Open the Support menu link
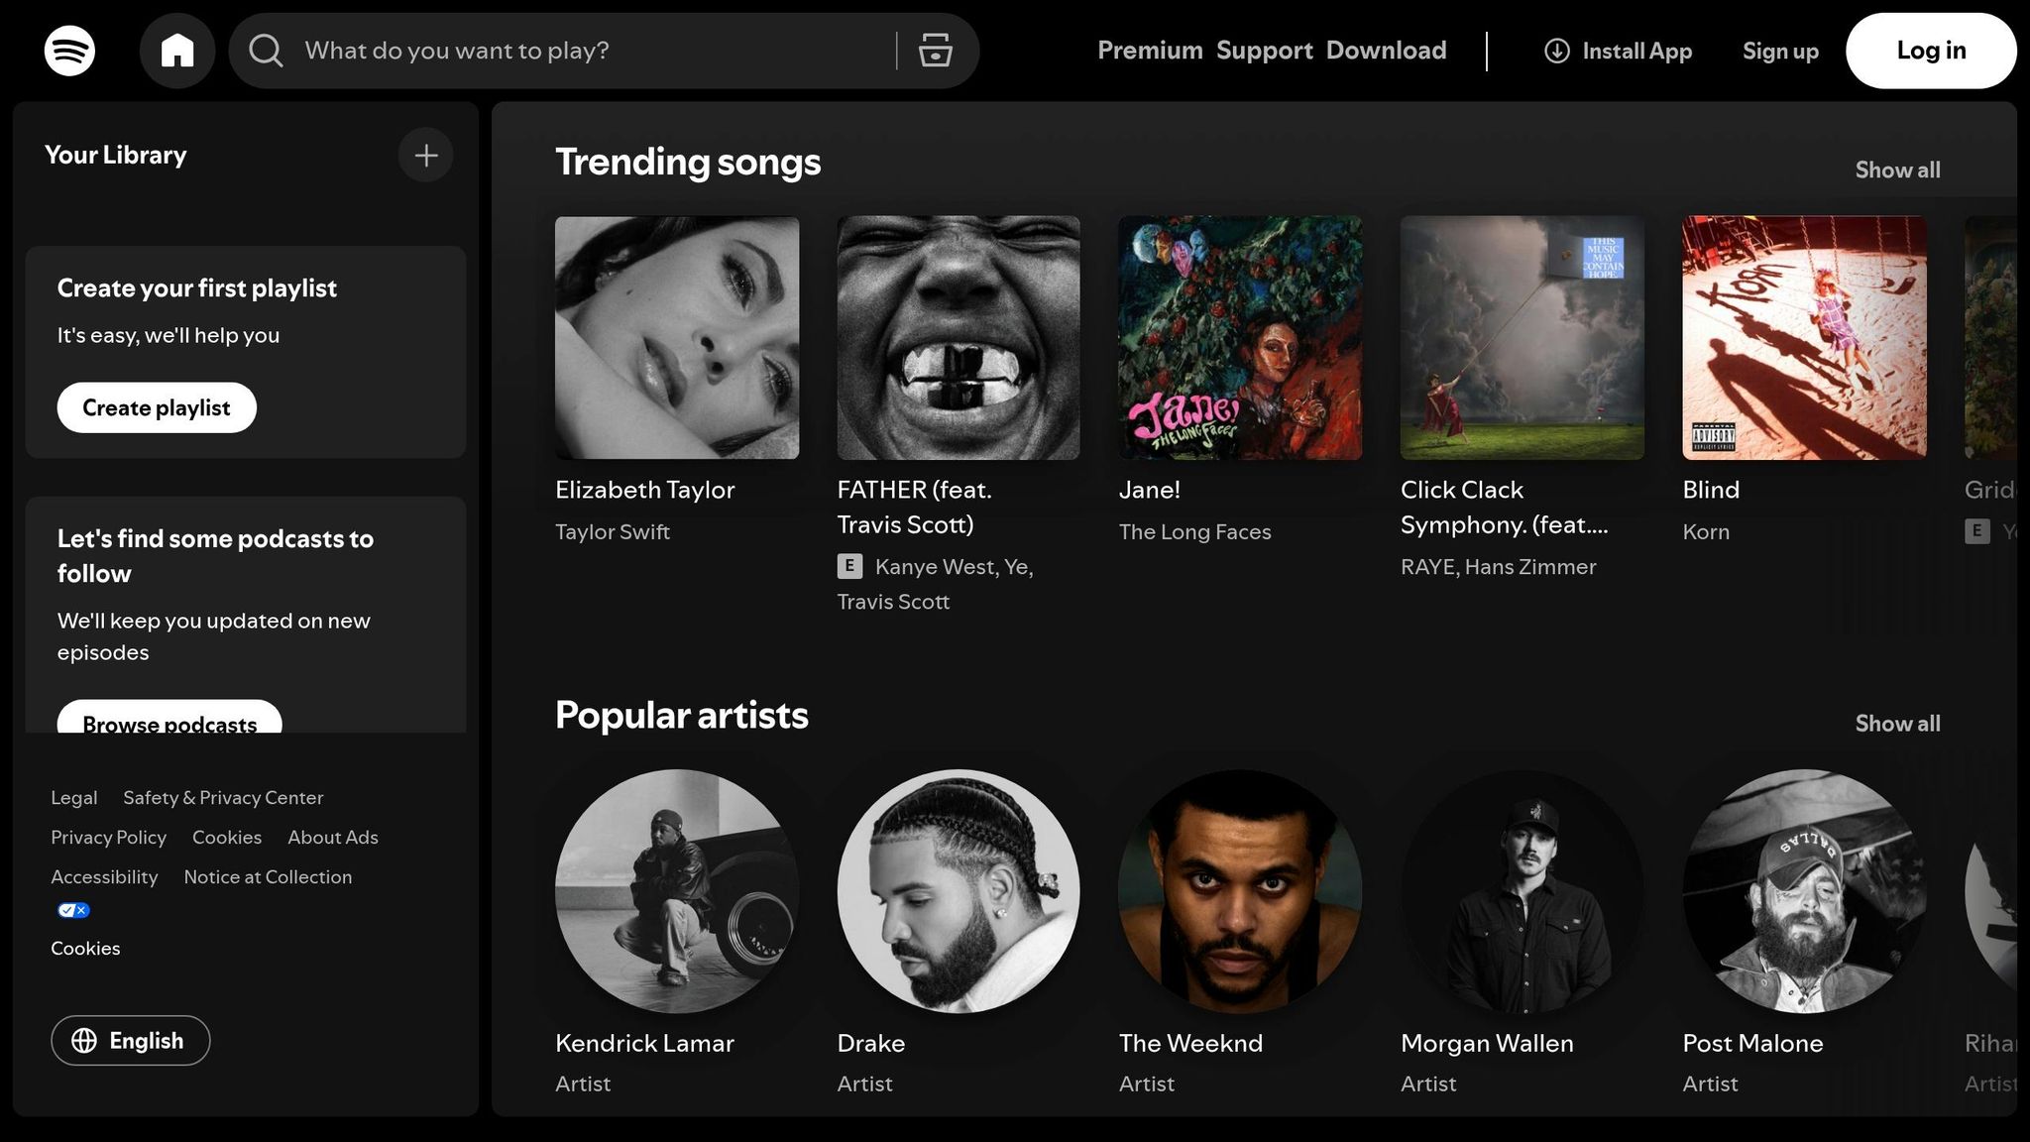The width and height of the screenshot is (2030, 1142). tap(1265, 51)
